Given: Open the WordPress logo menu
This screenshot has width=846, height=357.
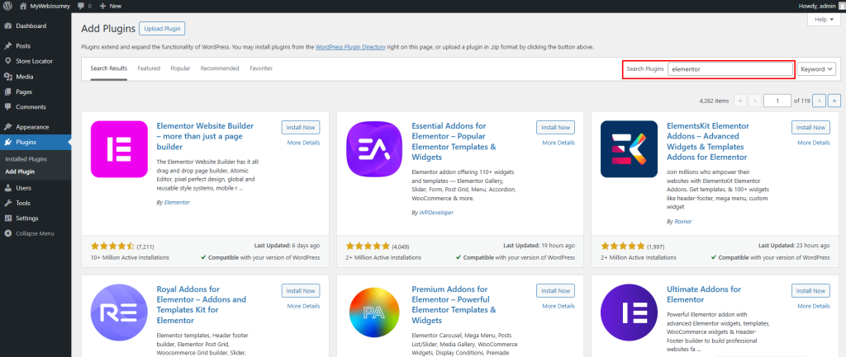Looking at the screenshot, I should [x=7, y=6].
